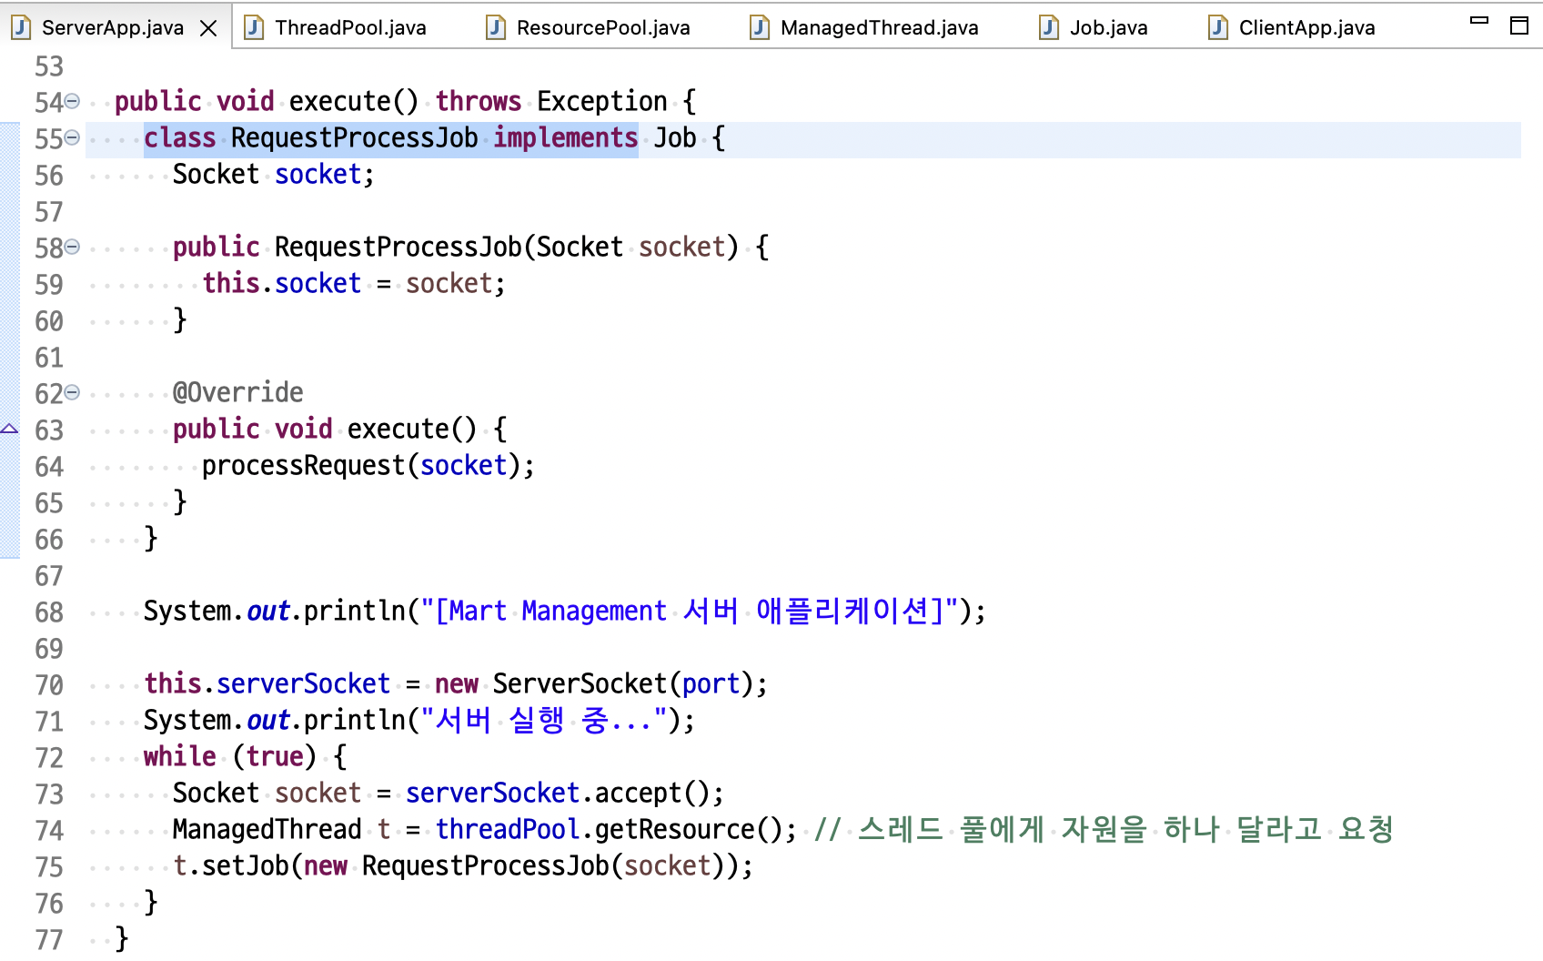Click 'threadPool' on line 74
Viewport: 1543px width, 961px height.
tap(508, 829)
